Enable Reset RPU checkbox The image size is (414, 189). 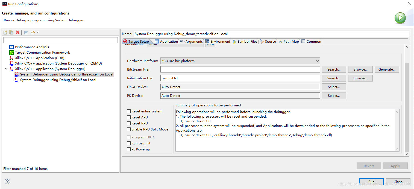click(129, 123)
